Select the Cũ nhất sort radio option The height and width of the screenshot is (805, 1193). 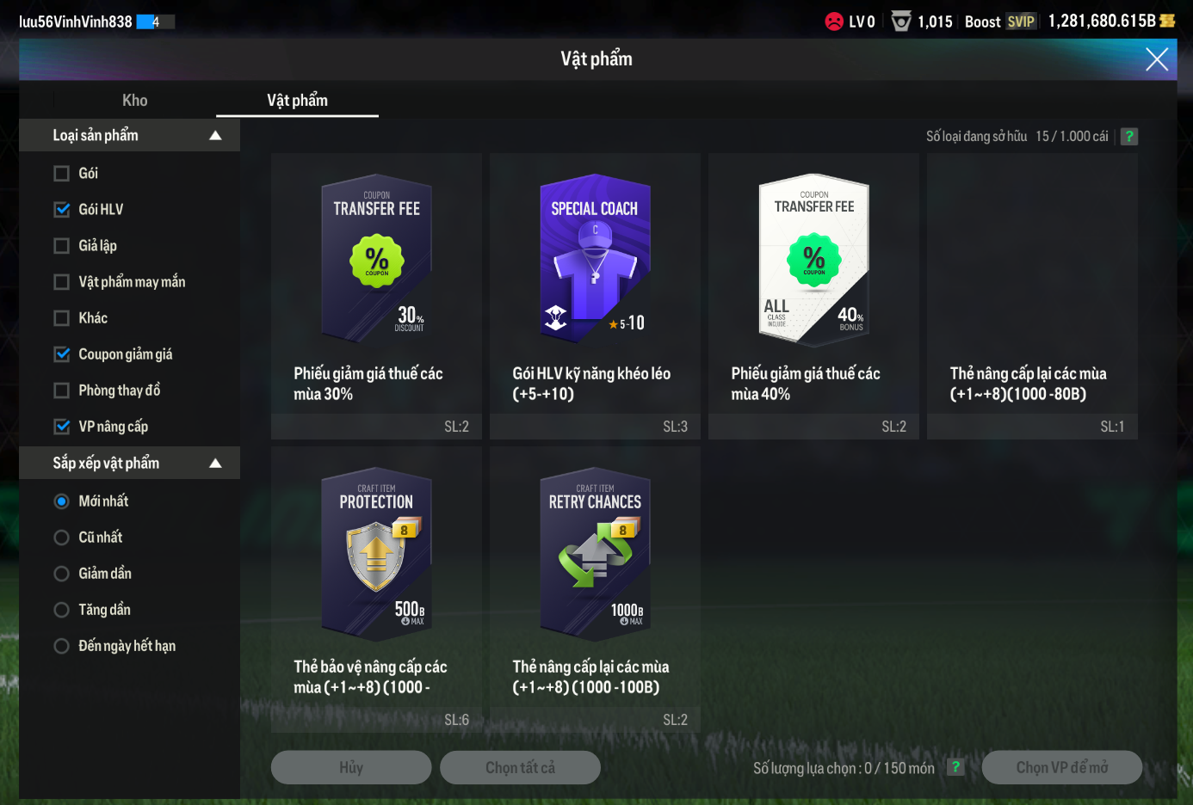tap(62, 538)
